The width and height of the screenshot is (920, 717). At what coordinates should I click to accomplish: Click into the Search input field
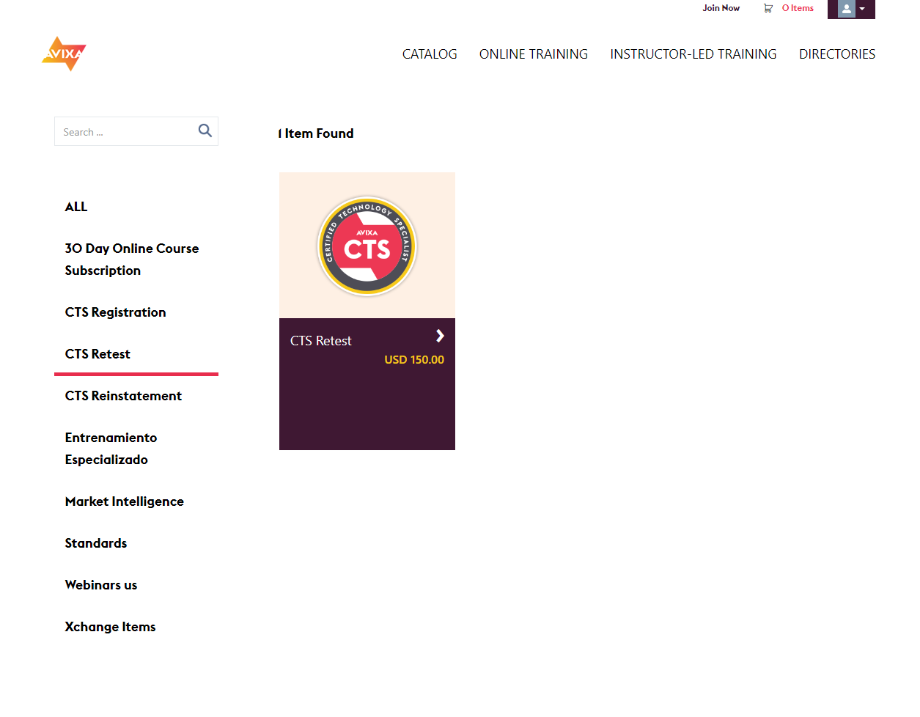click(125, 132)
